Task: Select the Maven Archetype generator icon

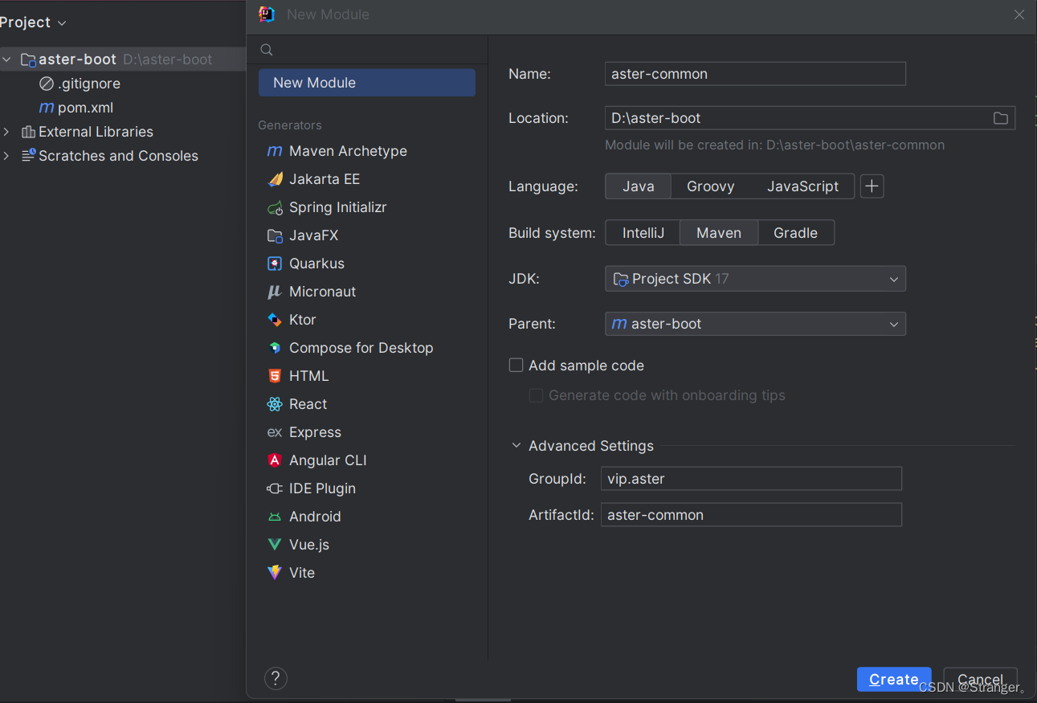Action: coord(275,151)
